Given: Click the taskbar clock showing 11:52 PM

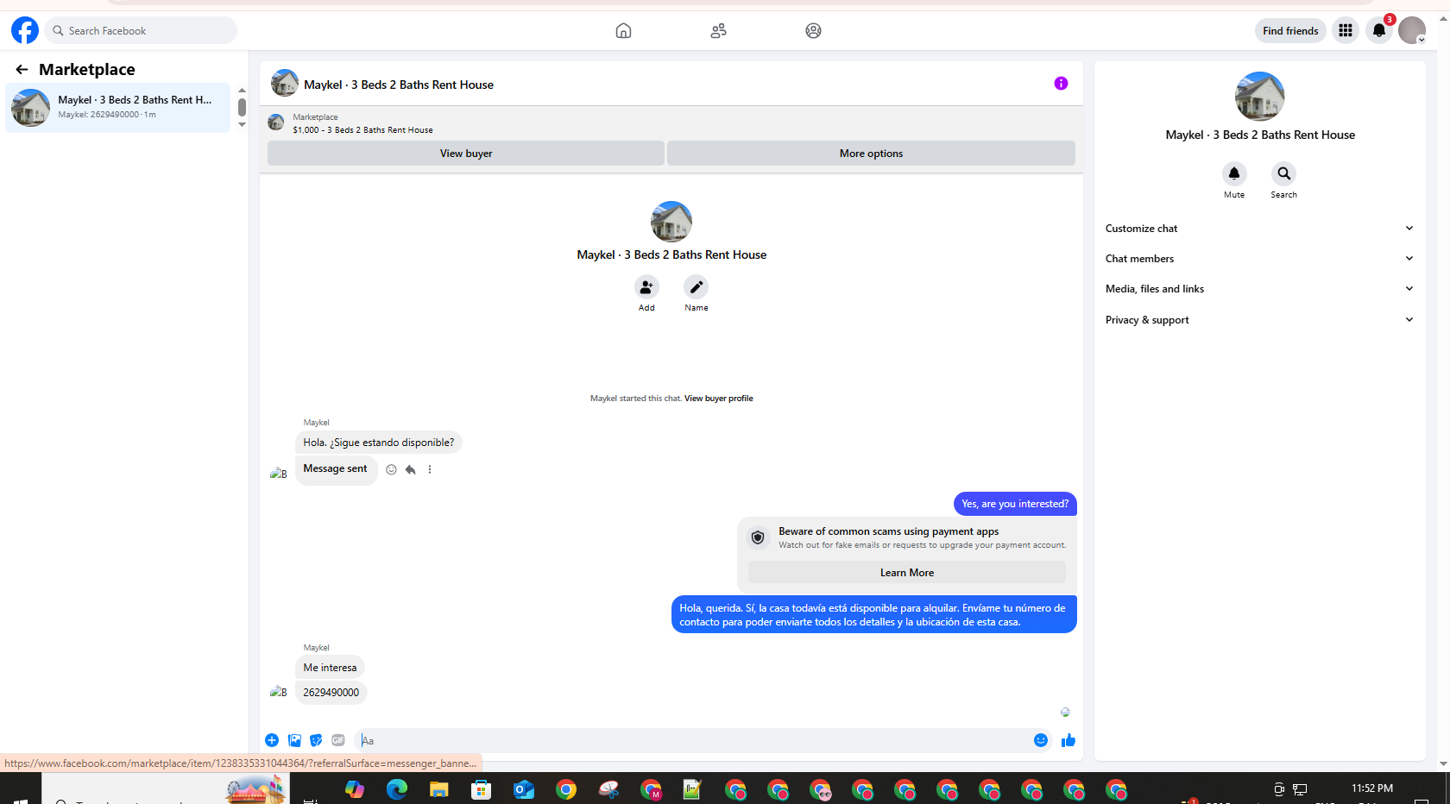Looking at the screenshot, I should point(1371,788).
